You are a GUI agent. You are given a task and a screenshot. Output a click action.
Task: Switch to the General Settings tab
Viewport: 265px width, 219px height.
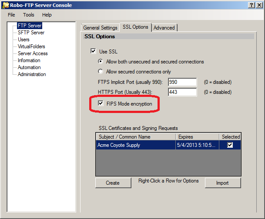[100, 28]
